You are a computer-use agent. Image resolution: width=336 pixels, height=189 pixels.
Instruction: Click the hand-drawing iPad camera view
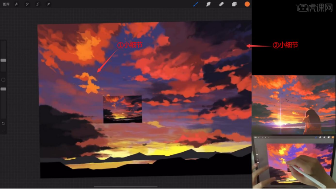pyautogui.click(x=294, y=161)
